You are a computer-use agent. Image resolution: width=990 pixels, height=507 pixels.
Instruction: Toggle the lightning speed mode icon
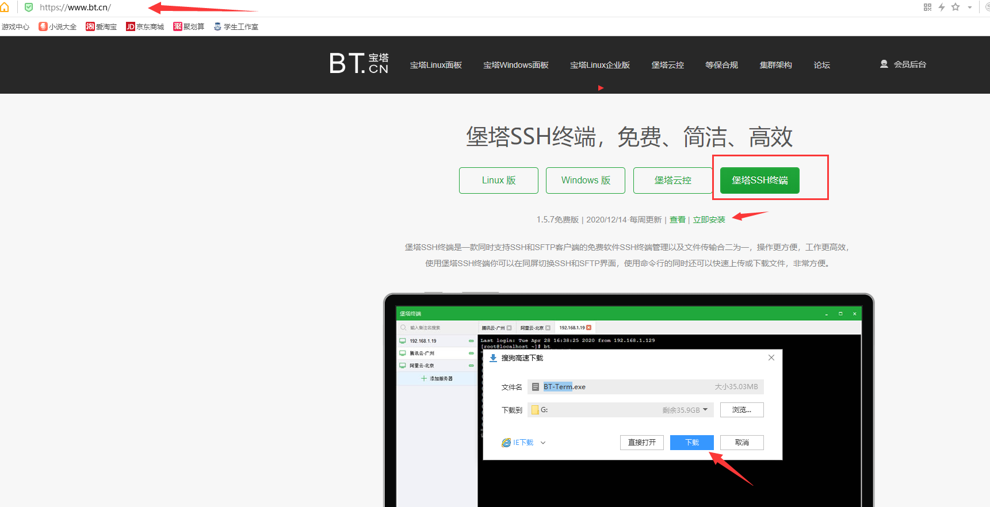click(942, 7)
